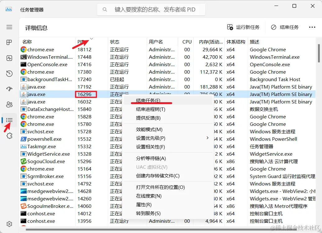The height and width of the screenshot is (233, 322).
Task: Choose 结束任务(E) in context menu
Action: (x=167, y=101)
